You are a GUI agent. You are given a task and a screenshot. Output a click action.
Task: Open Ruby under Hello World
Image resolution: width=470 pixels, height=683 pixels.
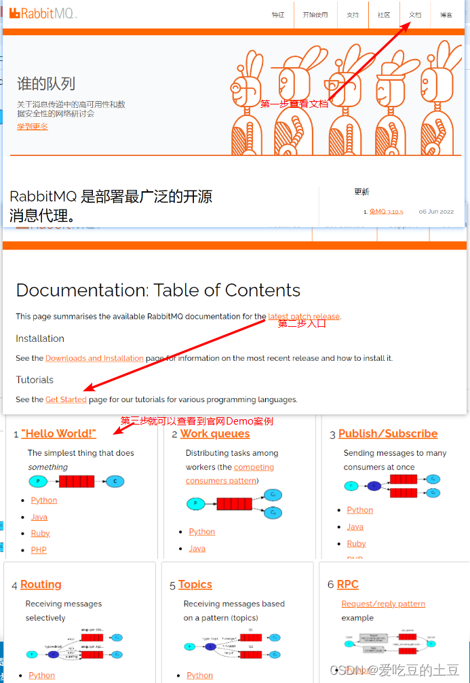pos(41,533)
